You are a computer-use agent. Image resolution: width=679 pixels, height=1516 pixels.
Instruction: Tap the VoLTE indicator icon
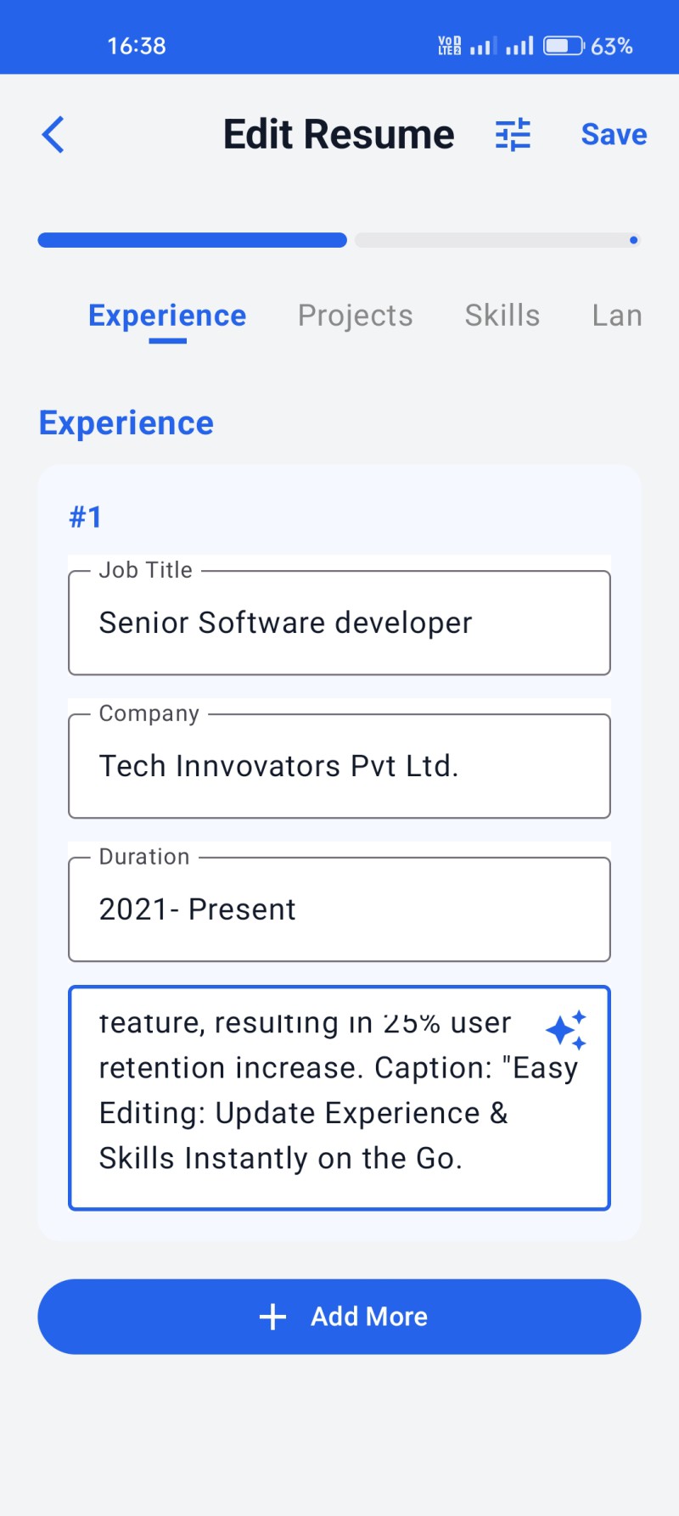(x=449, y=46)
